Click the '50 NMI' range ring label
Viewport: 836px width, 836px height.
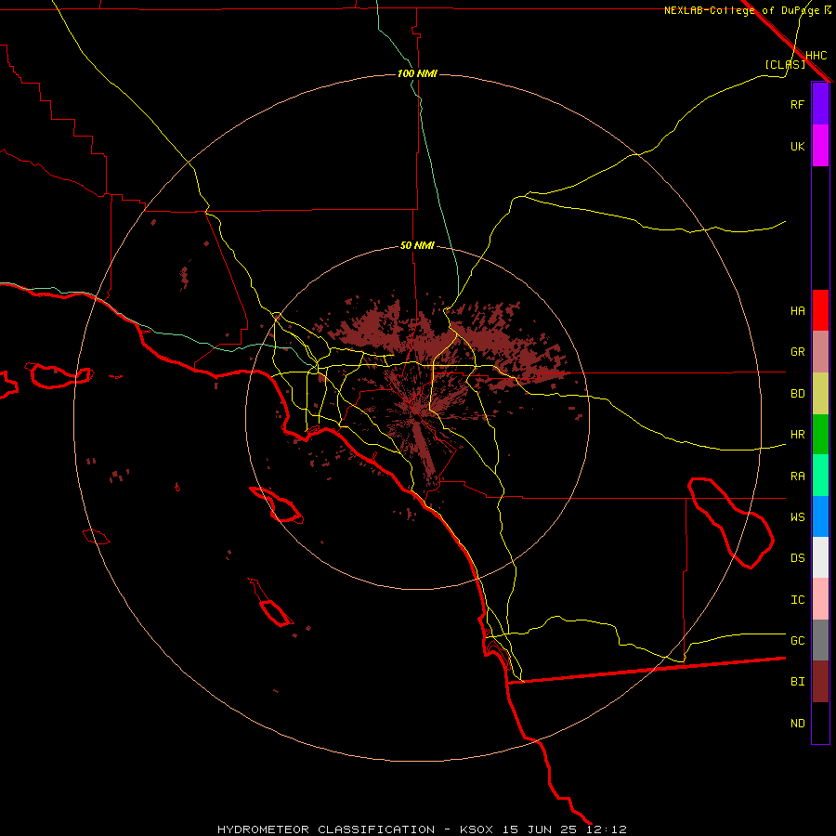pyautogui.click(x=417, y=245)
